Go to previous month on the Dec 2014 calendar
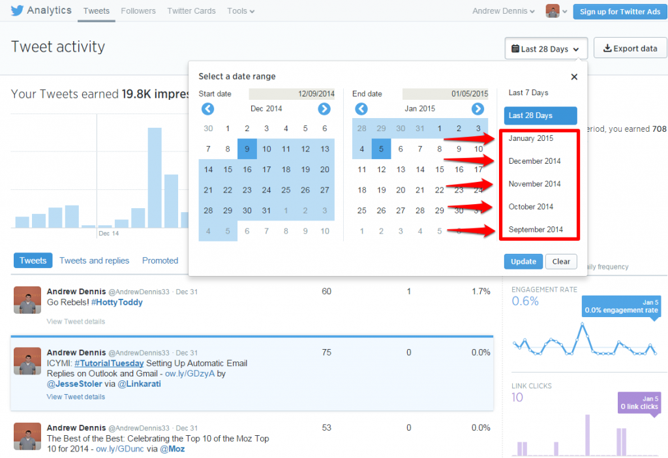 [207, 109]
